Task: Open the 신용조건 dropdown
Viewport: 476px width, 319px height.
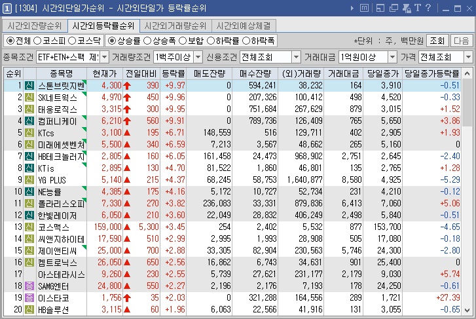Action: pyautogui.click(x=296, y=57)
